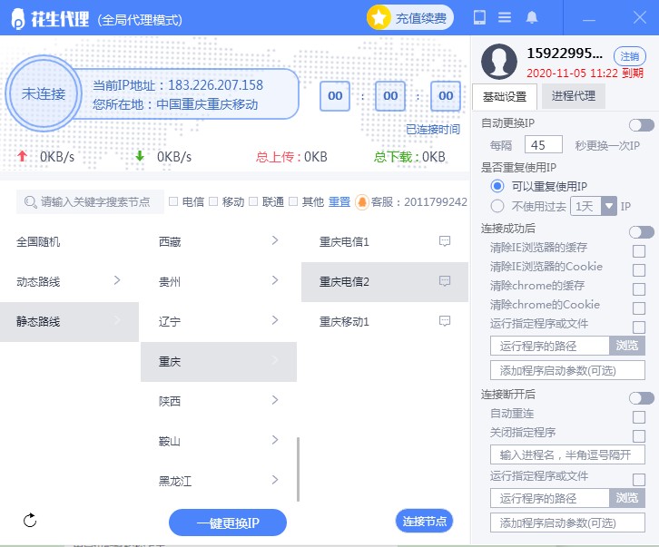Select the 不使用过去 radio button
This screenshot has height=547, width=659.
coord(497,205)
